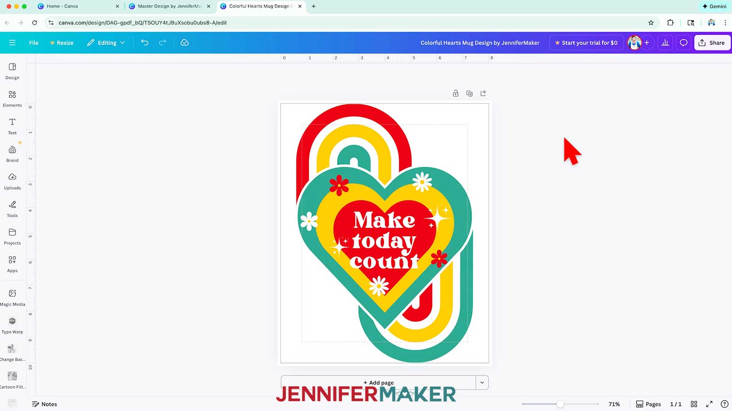732x411 pixels.
Task: Lock the page with the padlock icon
Action: [x=456, y=93]
